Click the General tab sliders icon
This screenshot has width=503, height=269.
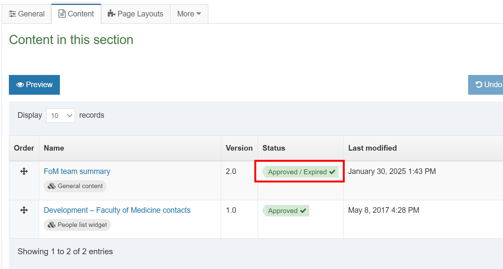(12, 14)
